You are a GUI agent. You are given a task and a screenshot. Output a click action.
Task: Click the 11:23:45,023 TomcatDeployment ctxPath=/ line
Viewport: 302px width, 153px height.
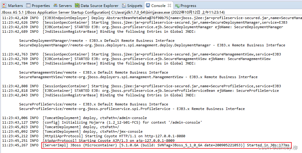point(61,127)
